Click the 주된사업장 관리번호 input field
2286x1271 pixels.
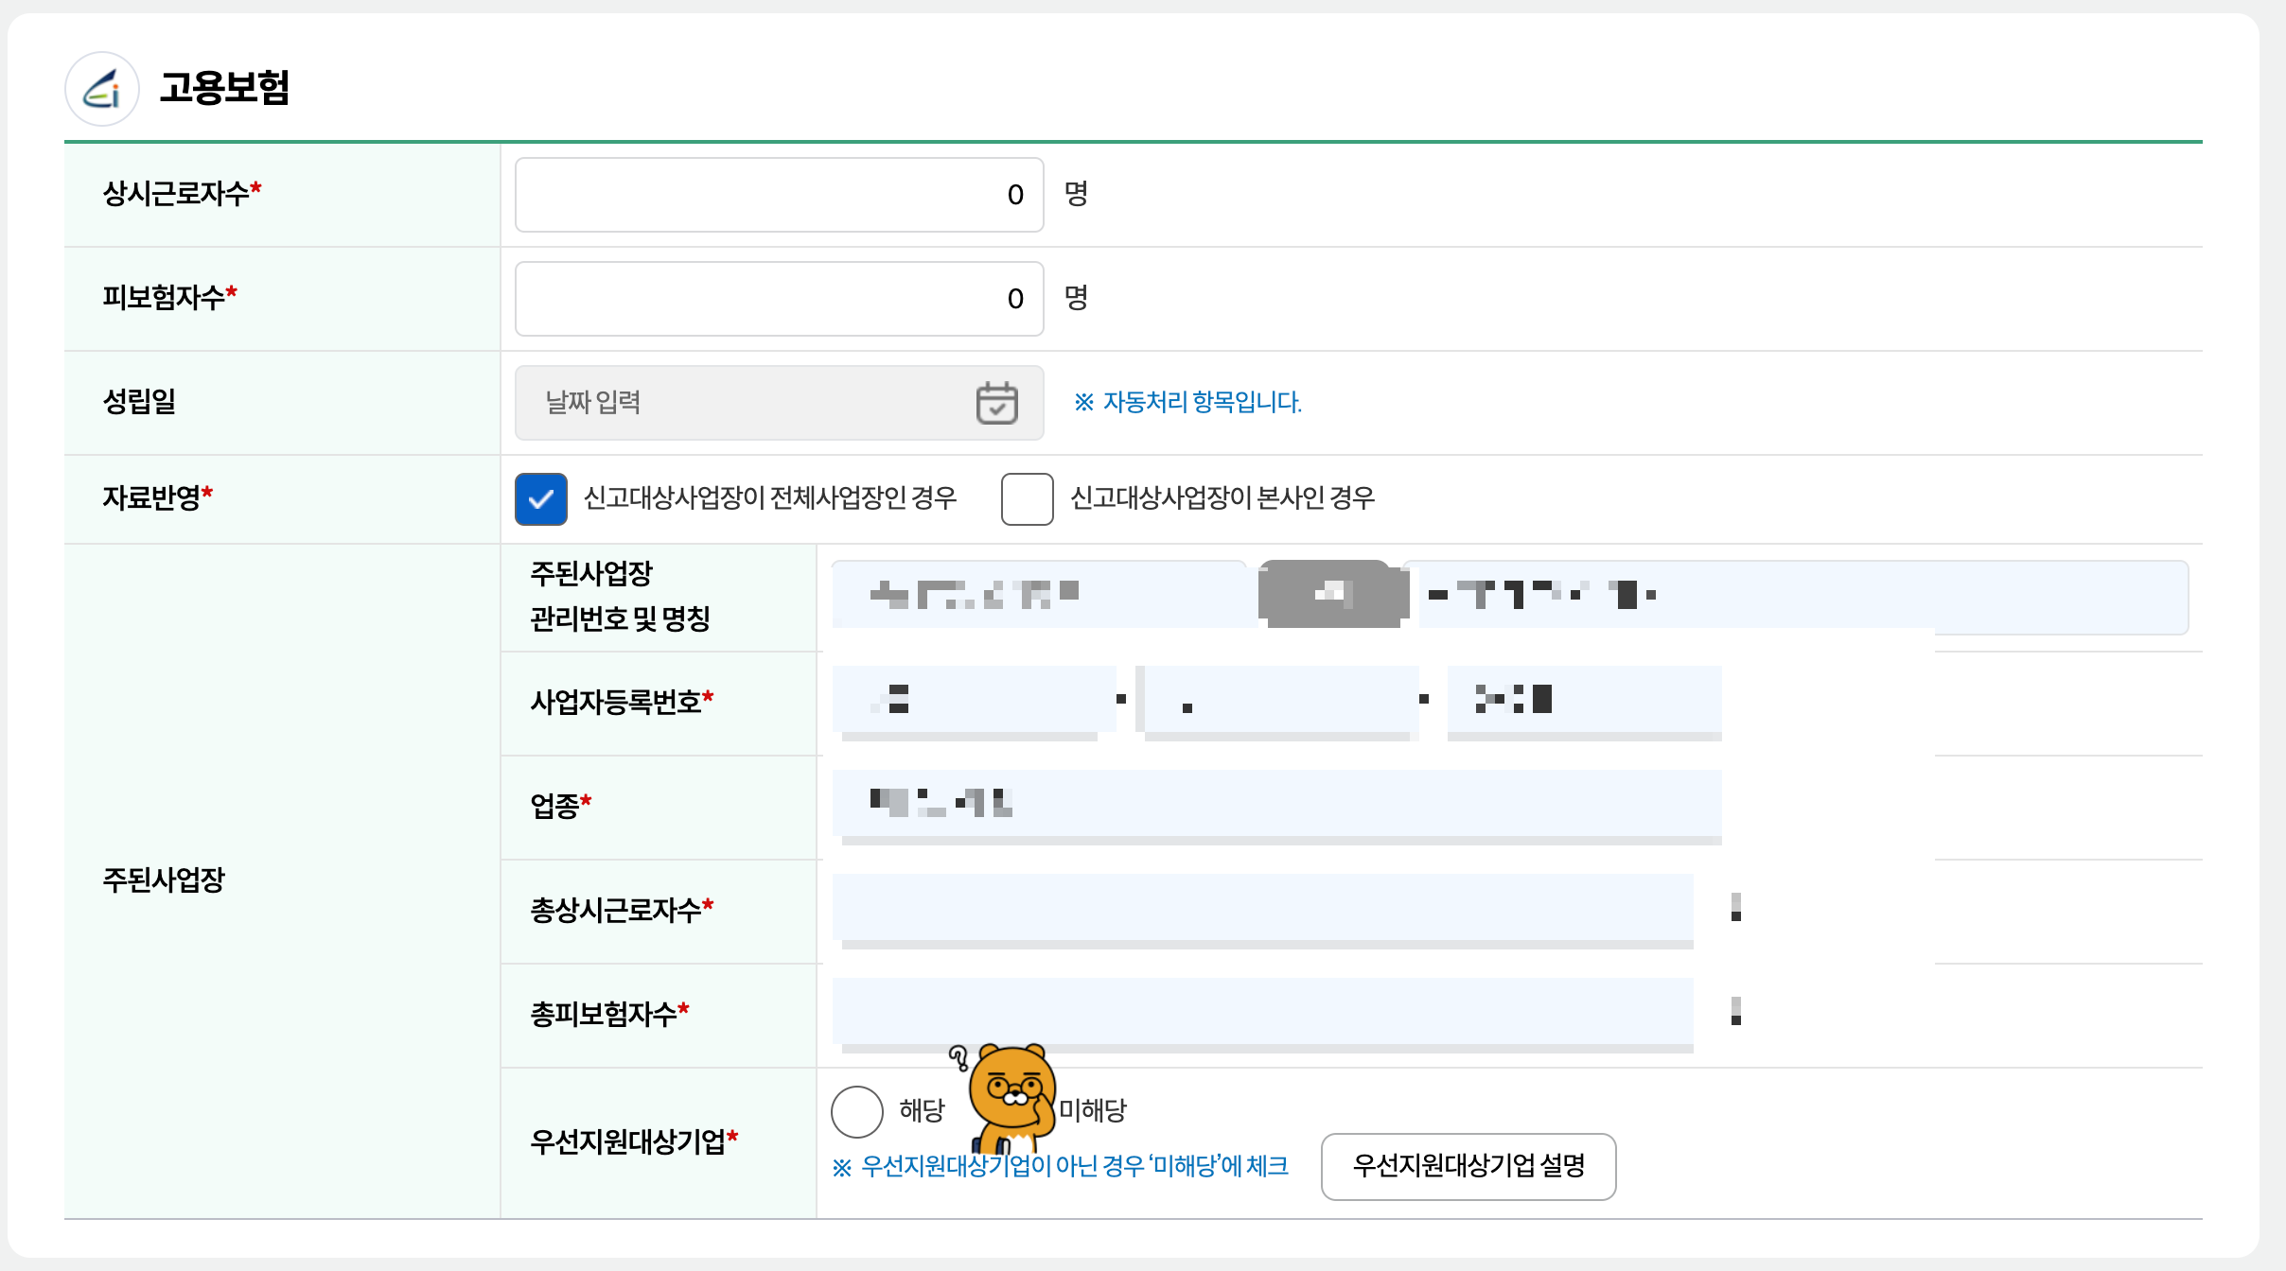[x=1041, y=594]
